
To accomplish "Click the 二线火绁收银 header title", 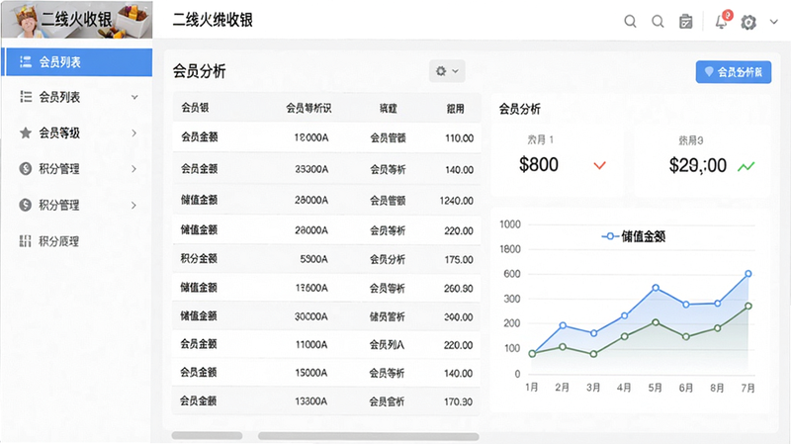I will coord(213,20).
